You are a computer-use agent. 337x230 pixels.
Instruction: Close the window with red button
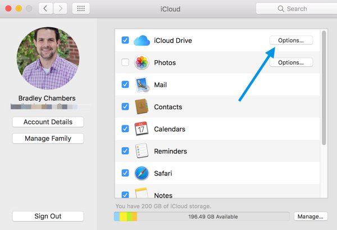tap(8, 8)
